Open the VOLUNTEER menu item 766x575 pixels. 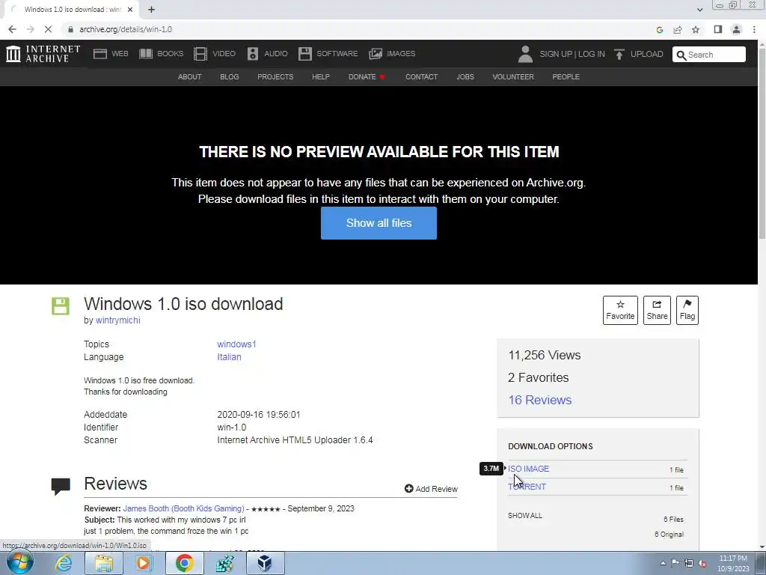click(513, 77)
